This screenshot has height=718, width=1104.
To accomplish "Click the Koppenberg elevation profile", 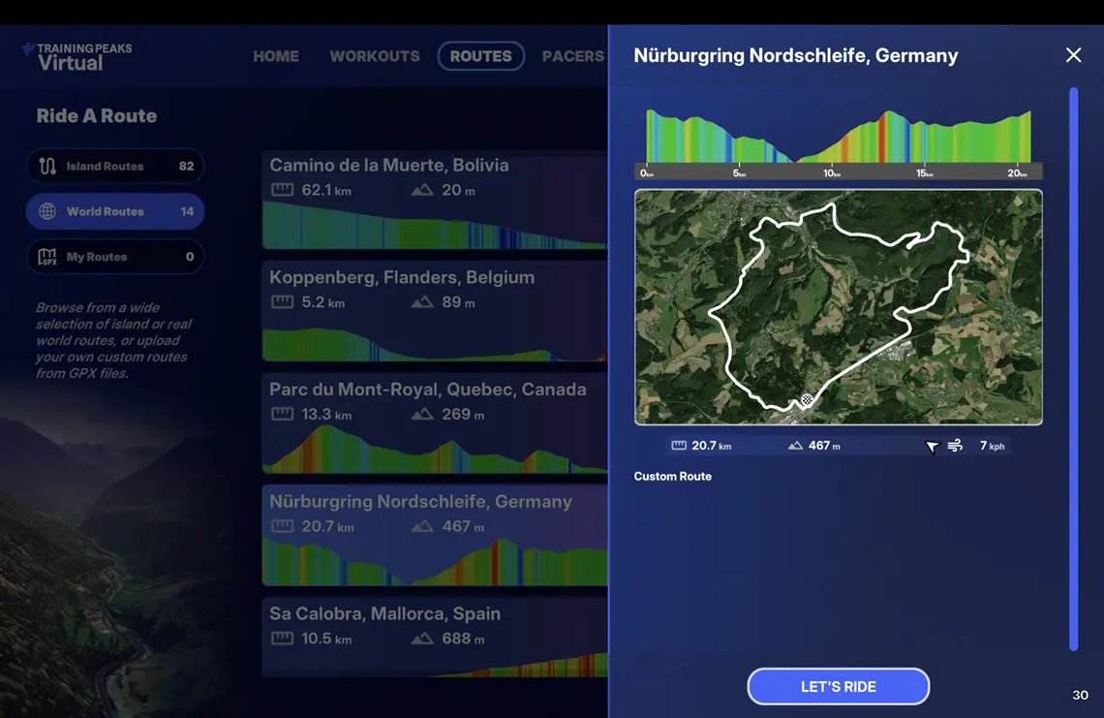I will pos(435,344).
